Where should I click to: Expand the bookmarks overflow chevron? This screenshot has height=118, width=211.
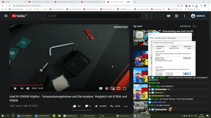point(209,9)
